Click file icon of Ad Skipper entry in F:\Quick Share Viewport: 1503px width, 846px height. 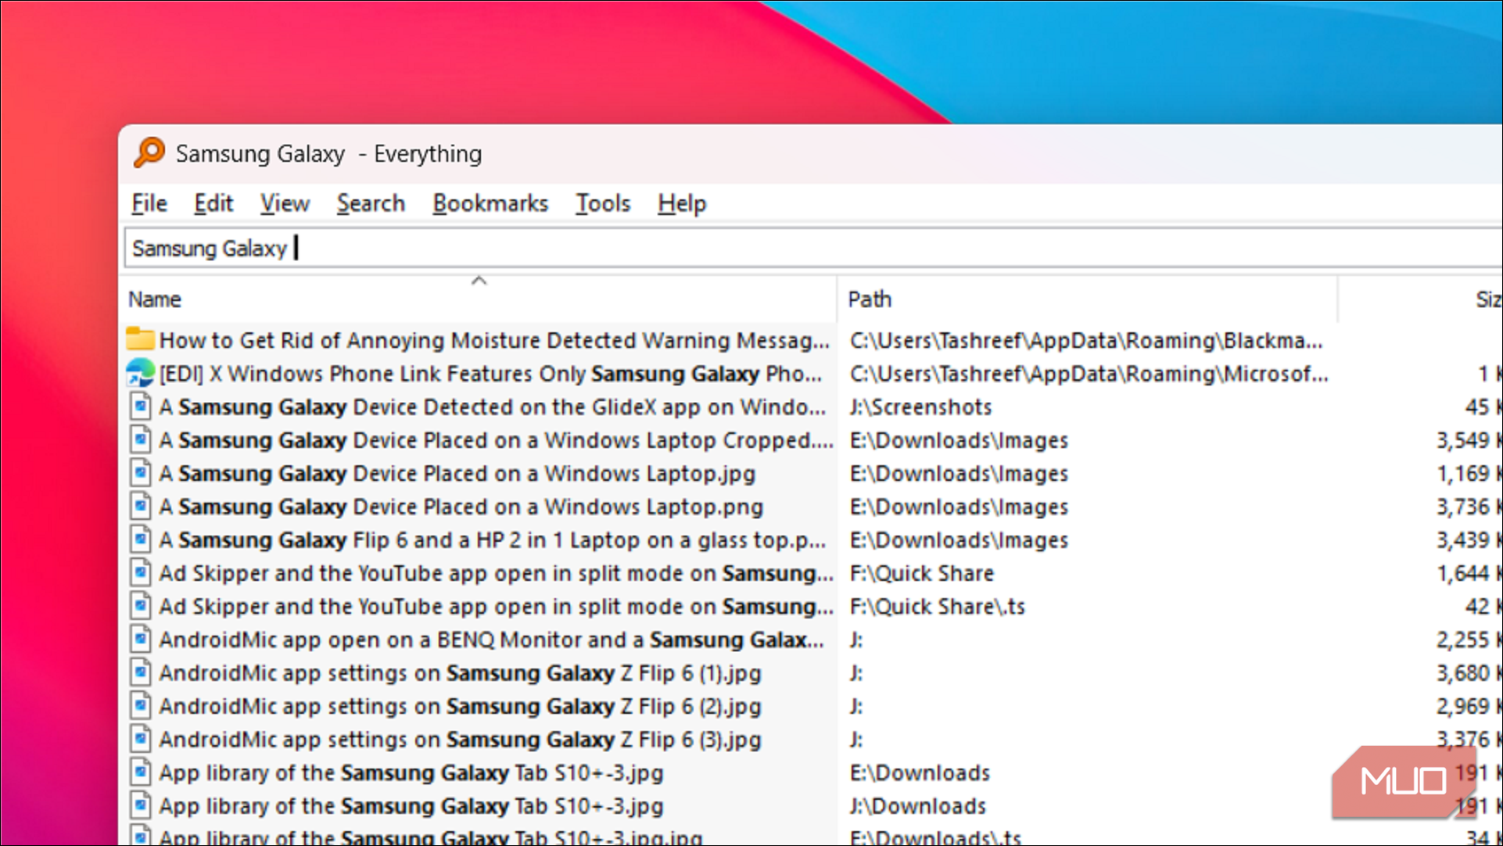click(x=140, y=573)
